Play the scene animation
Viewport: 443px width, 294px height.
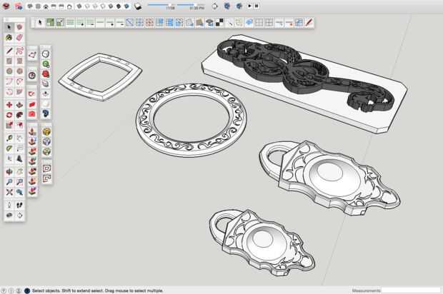[x=250, y=6]
